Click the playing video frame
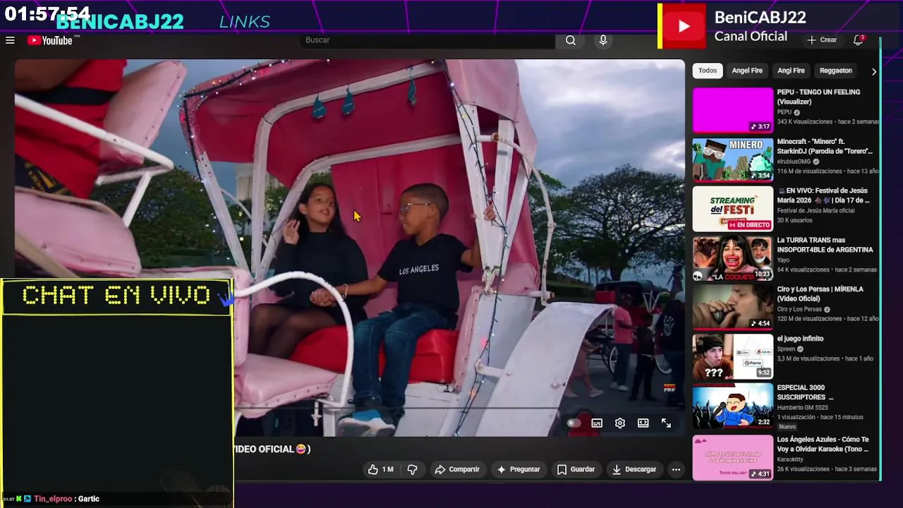 click(350, 247)
